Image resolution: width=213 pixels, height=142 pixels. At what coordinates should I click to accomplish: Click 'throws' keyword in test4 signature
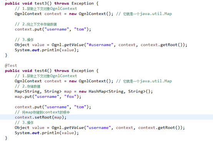coord(62,70)
